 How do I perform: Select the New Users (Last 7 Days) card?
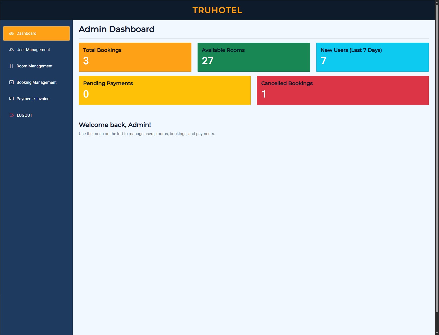pyautogui.click(x=372, y=57)
